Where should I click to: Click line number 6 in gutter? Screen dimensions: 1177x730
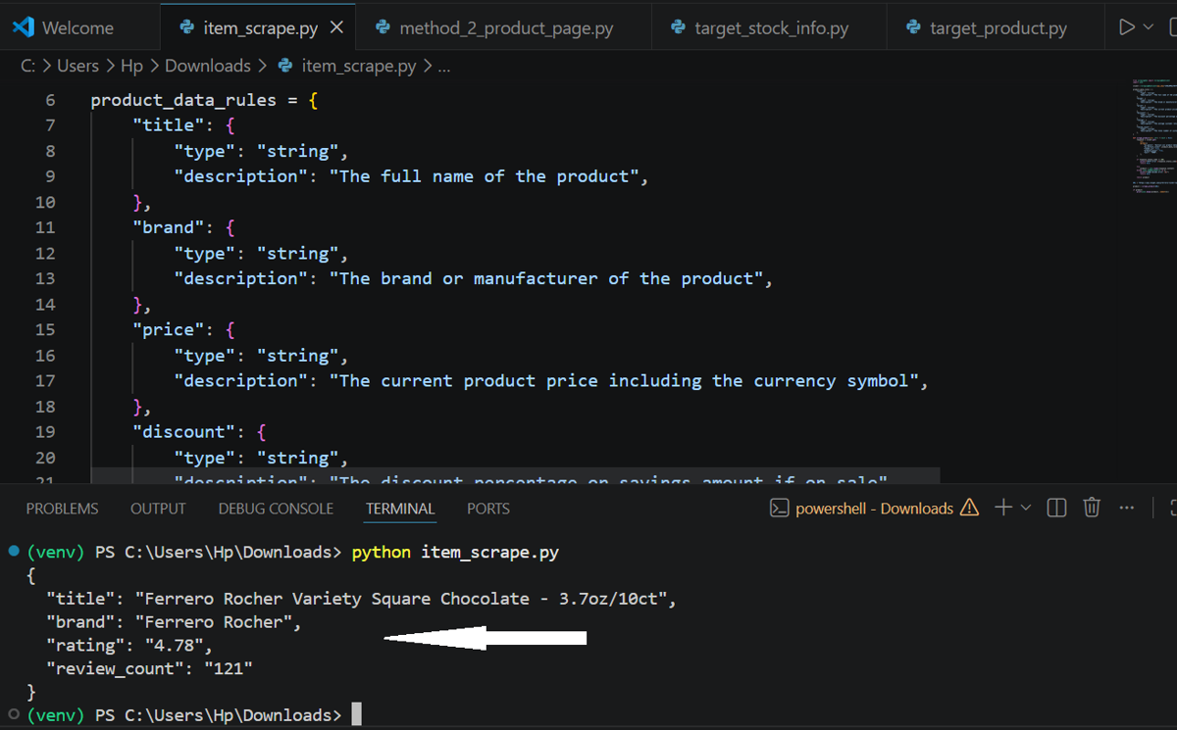pos(50,100)
